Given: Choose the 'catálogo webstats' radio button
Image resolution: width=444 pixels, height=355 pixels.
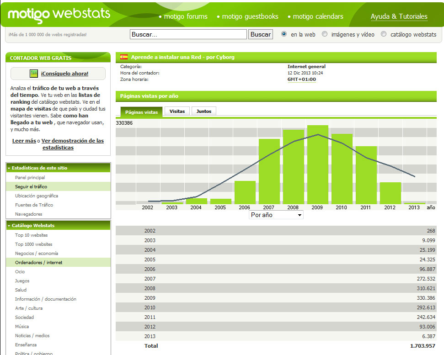Looking at the screenshot, I should (384, 34).
